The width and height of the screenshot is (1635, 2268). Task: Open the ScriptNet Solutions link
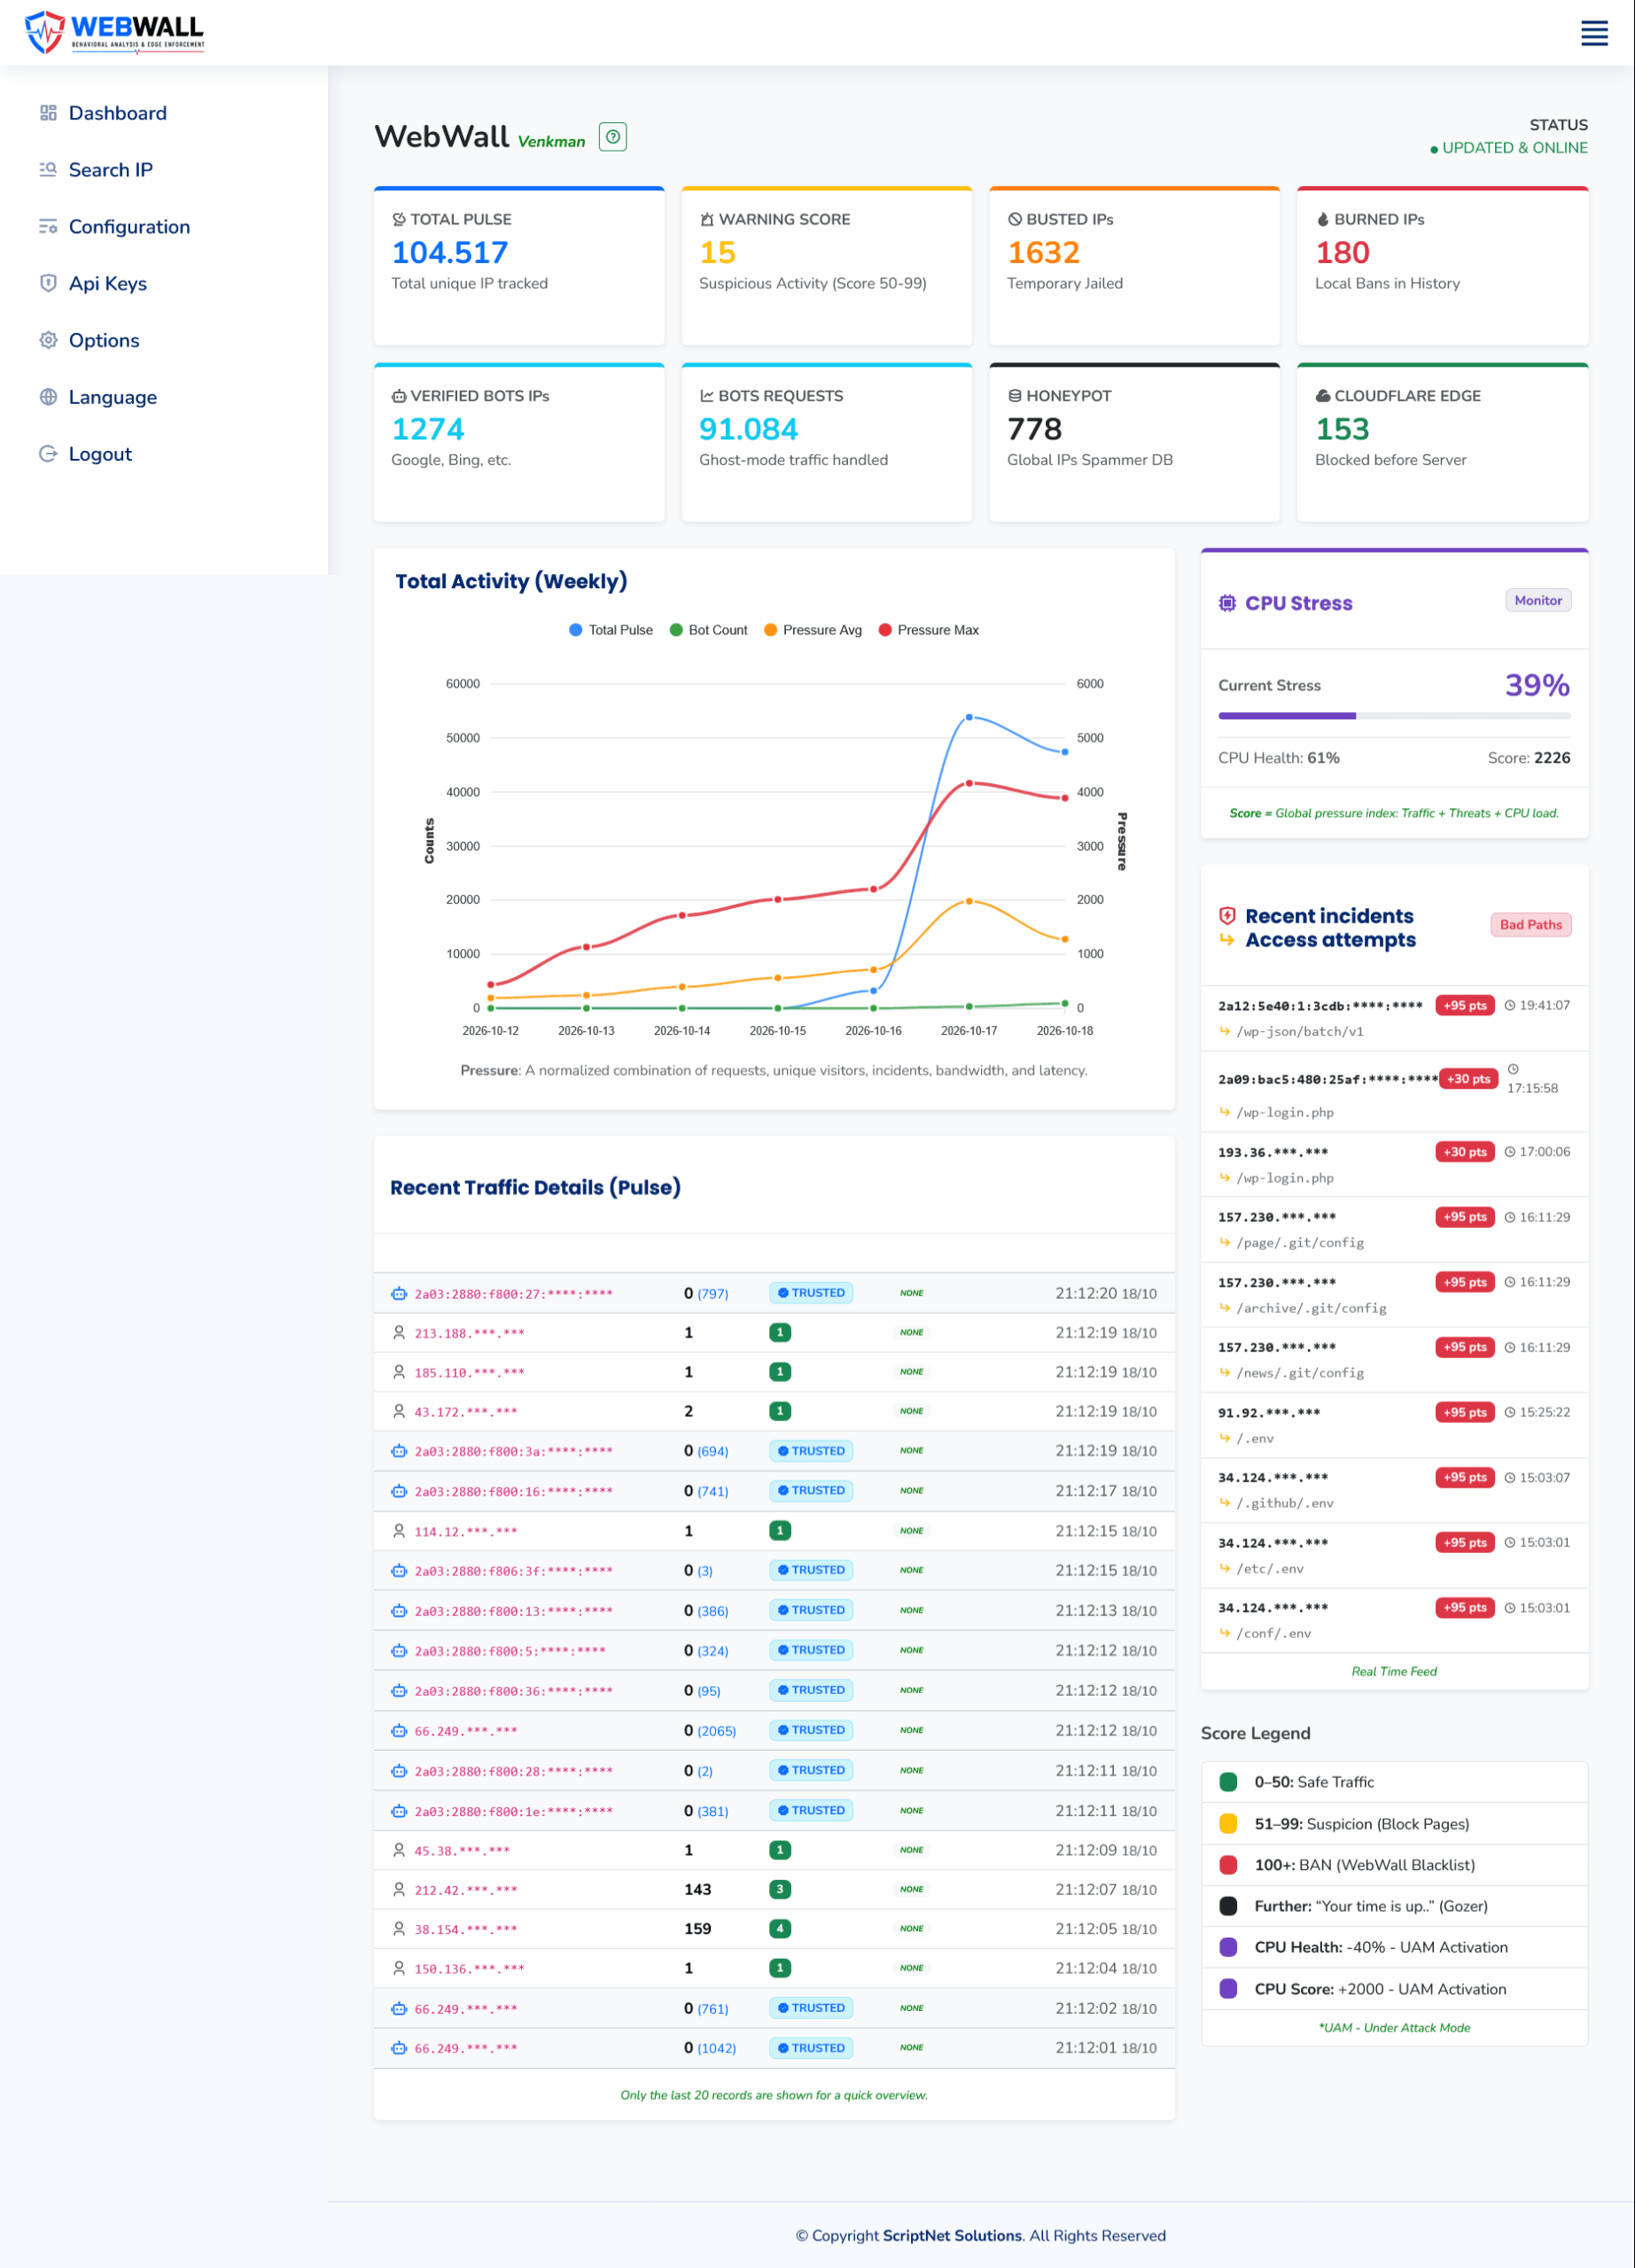(x=952, y=2236)
